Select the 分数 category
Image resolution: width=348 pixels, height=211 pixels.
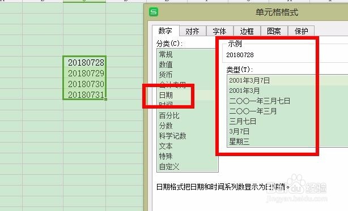pos(166,126)
